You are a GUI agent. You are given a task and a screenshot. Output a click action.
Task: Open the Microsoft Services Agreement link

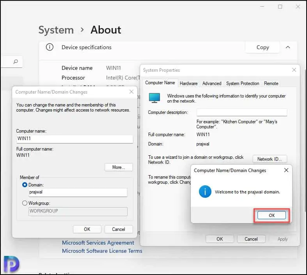tap(98, 243)
